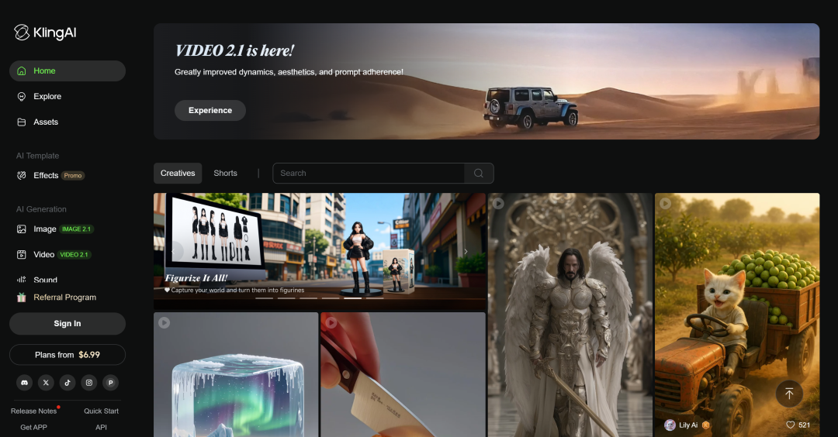The height and width of the screenshot is (437, 838).
Task: Click the scroll-to-top arrow button
Action: 789,394
